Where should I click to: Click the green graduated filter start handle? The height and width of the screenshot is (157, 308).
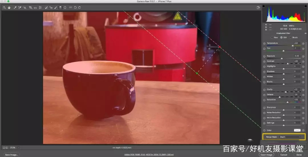tap(197, 73)
